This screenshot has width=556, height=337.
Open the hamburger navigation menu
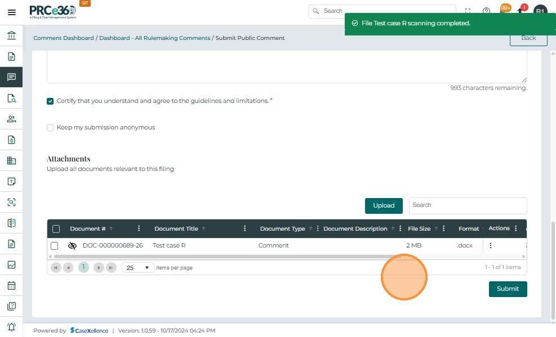[x=11, y=12]
